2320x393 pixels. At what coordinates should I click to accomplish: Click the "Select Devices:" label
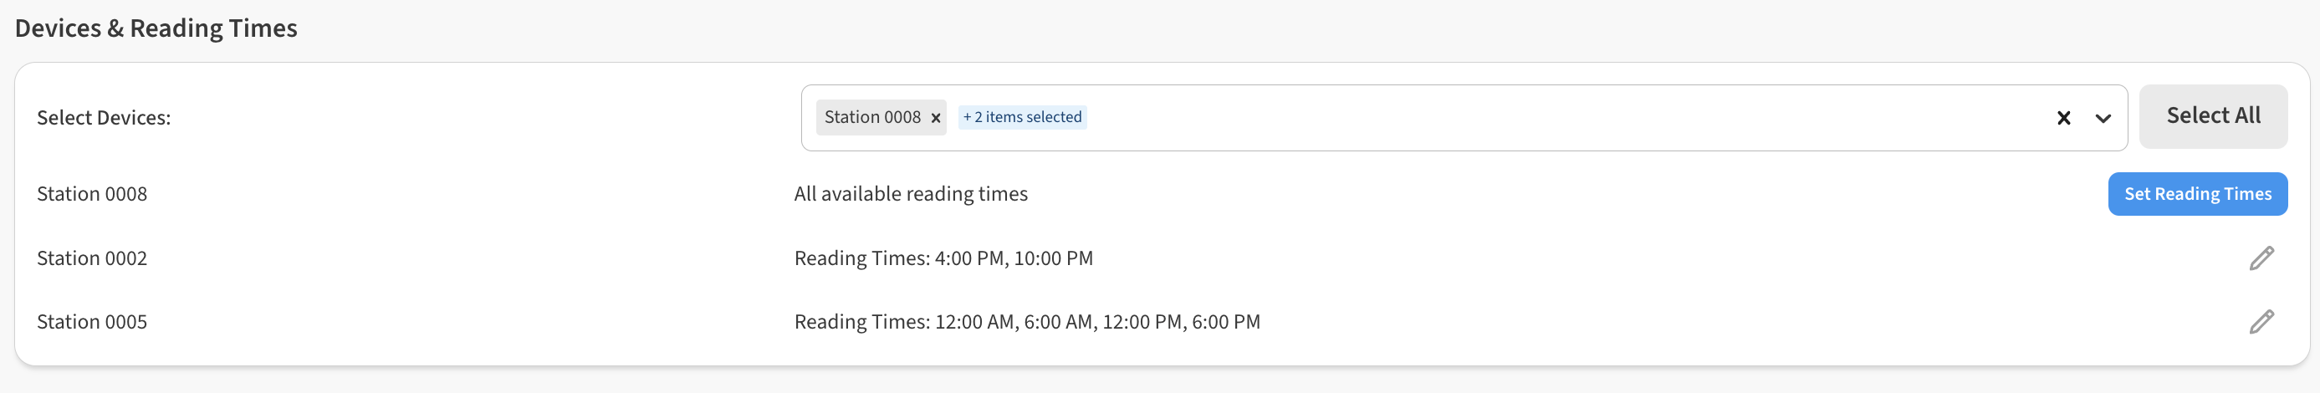(x=104, y=118)
